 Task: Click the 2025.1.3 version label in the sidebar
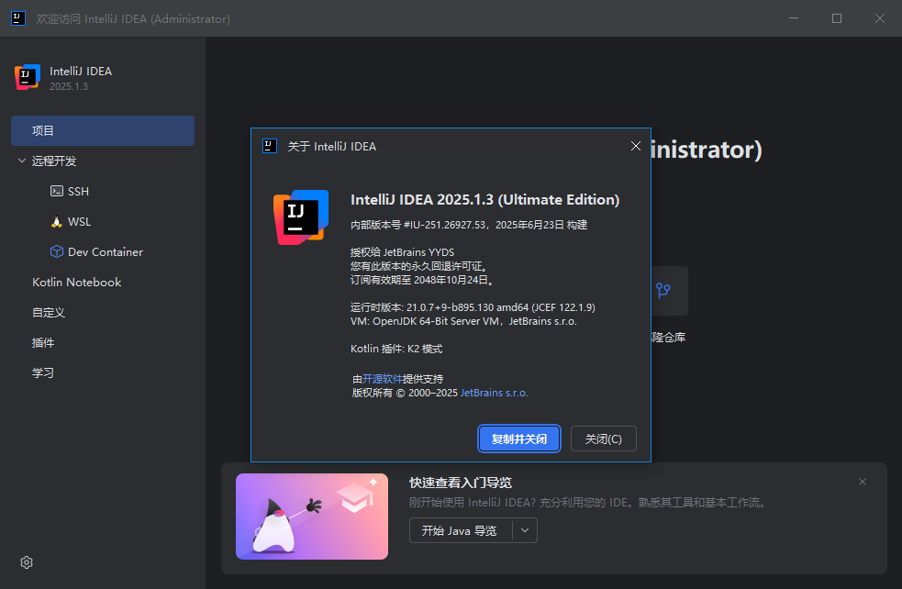[69, 86]
